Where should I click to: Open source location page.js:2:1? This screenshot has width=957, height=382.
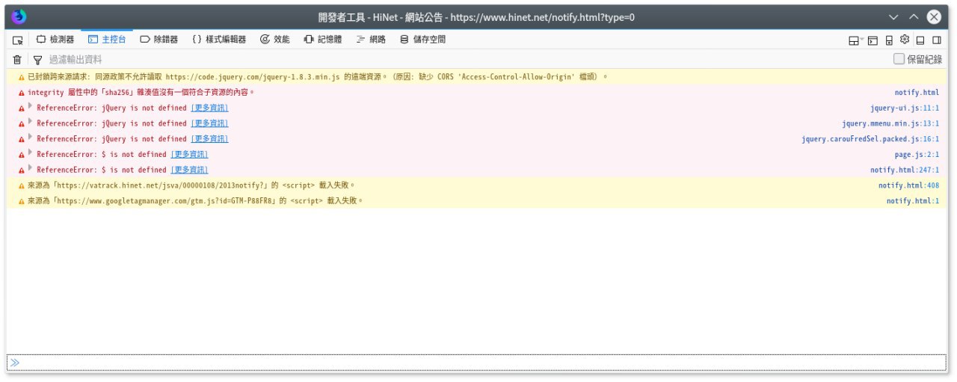coord(917,155)
